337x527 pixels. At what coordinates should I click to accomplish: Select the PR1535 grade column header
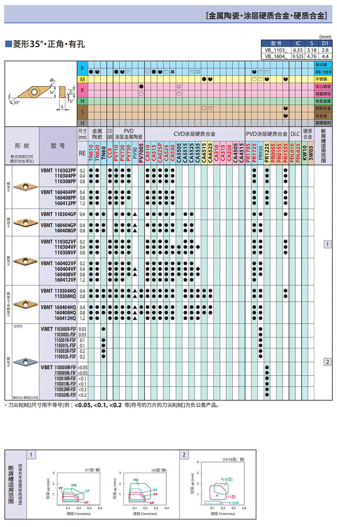coord(286,152)
